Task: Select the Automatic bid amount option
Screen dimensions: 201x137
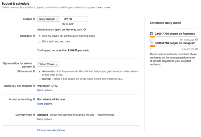Action: point(39,72)
